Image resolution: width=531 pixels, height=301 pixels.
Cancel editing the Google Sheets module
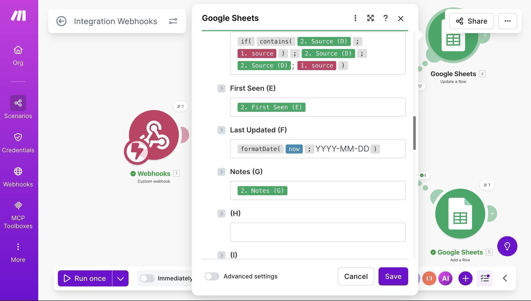click(x=356, y=276)
